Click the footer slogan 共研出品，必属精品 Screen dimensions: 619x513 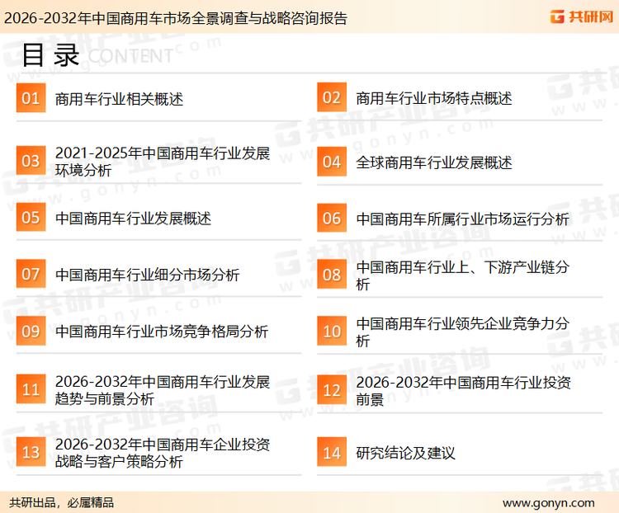pyautogui.click(x=62, y=502)
